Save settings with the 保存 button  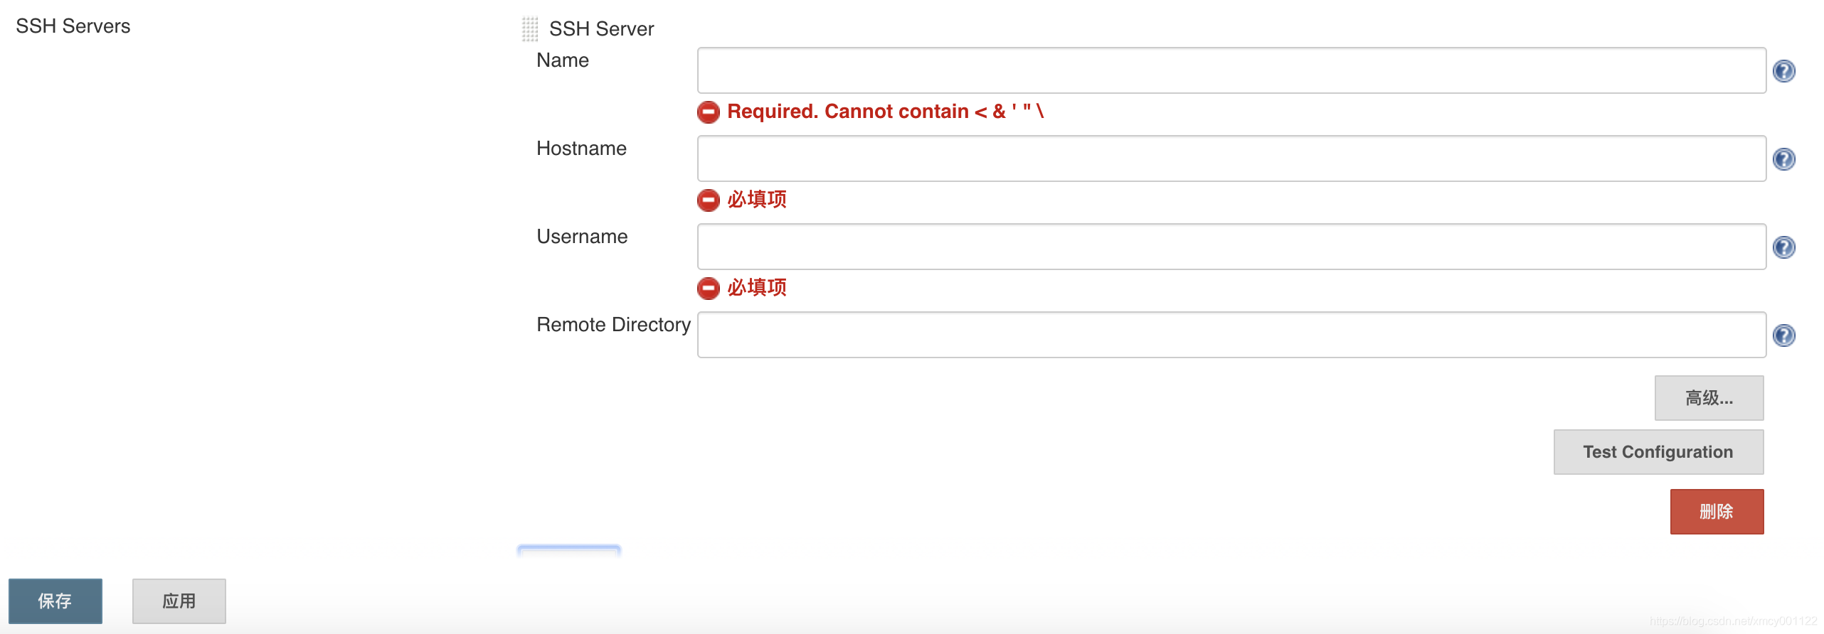pyautogui.click(x=55, y=601)
